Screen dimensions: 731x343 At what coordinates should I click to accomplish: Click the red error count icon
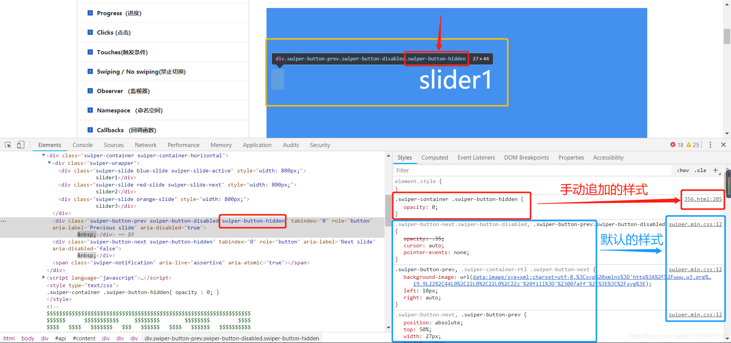(673, 145)
